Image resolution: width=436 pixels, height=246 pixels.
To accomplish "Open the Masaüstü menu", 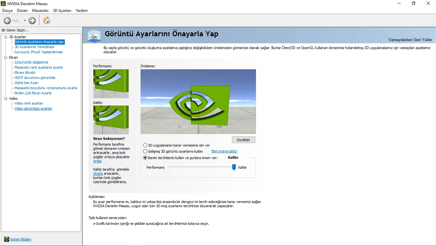I will [x=40, y=11].
